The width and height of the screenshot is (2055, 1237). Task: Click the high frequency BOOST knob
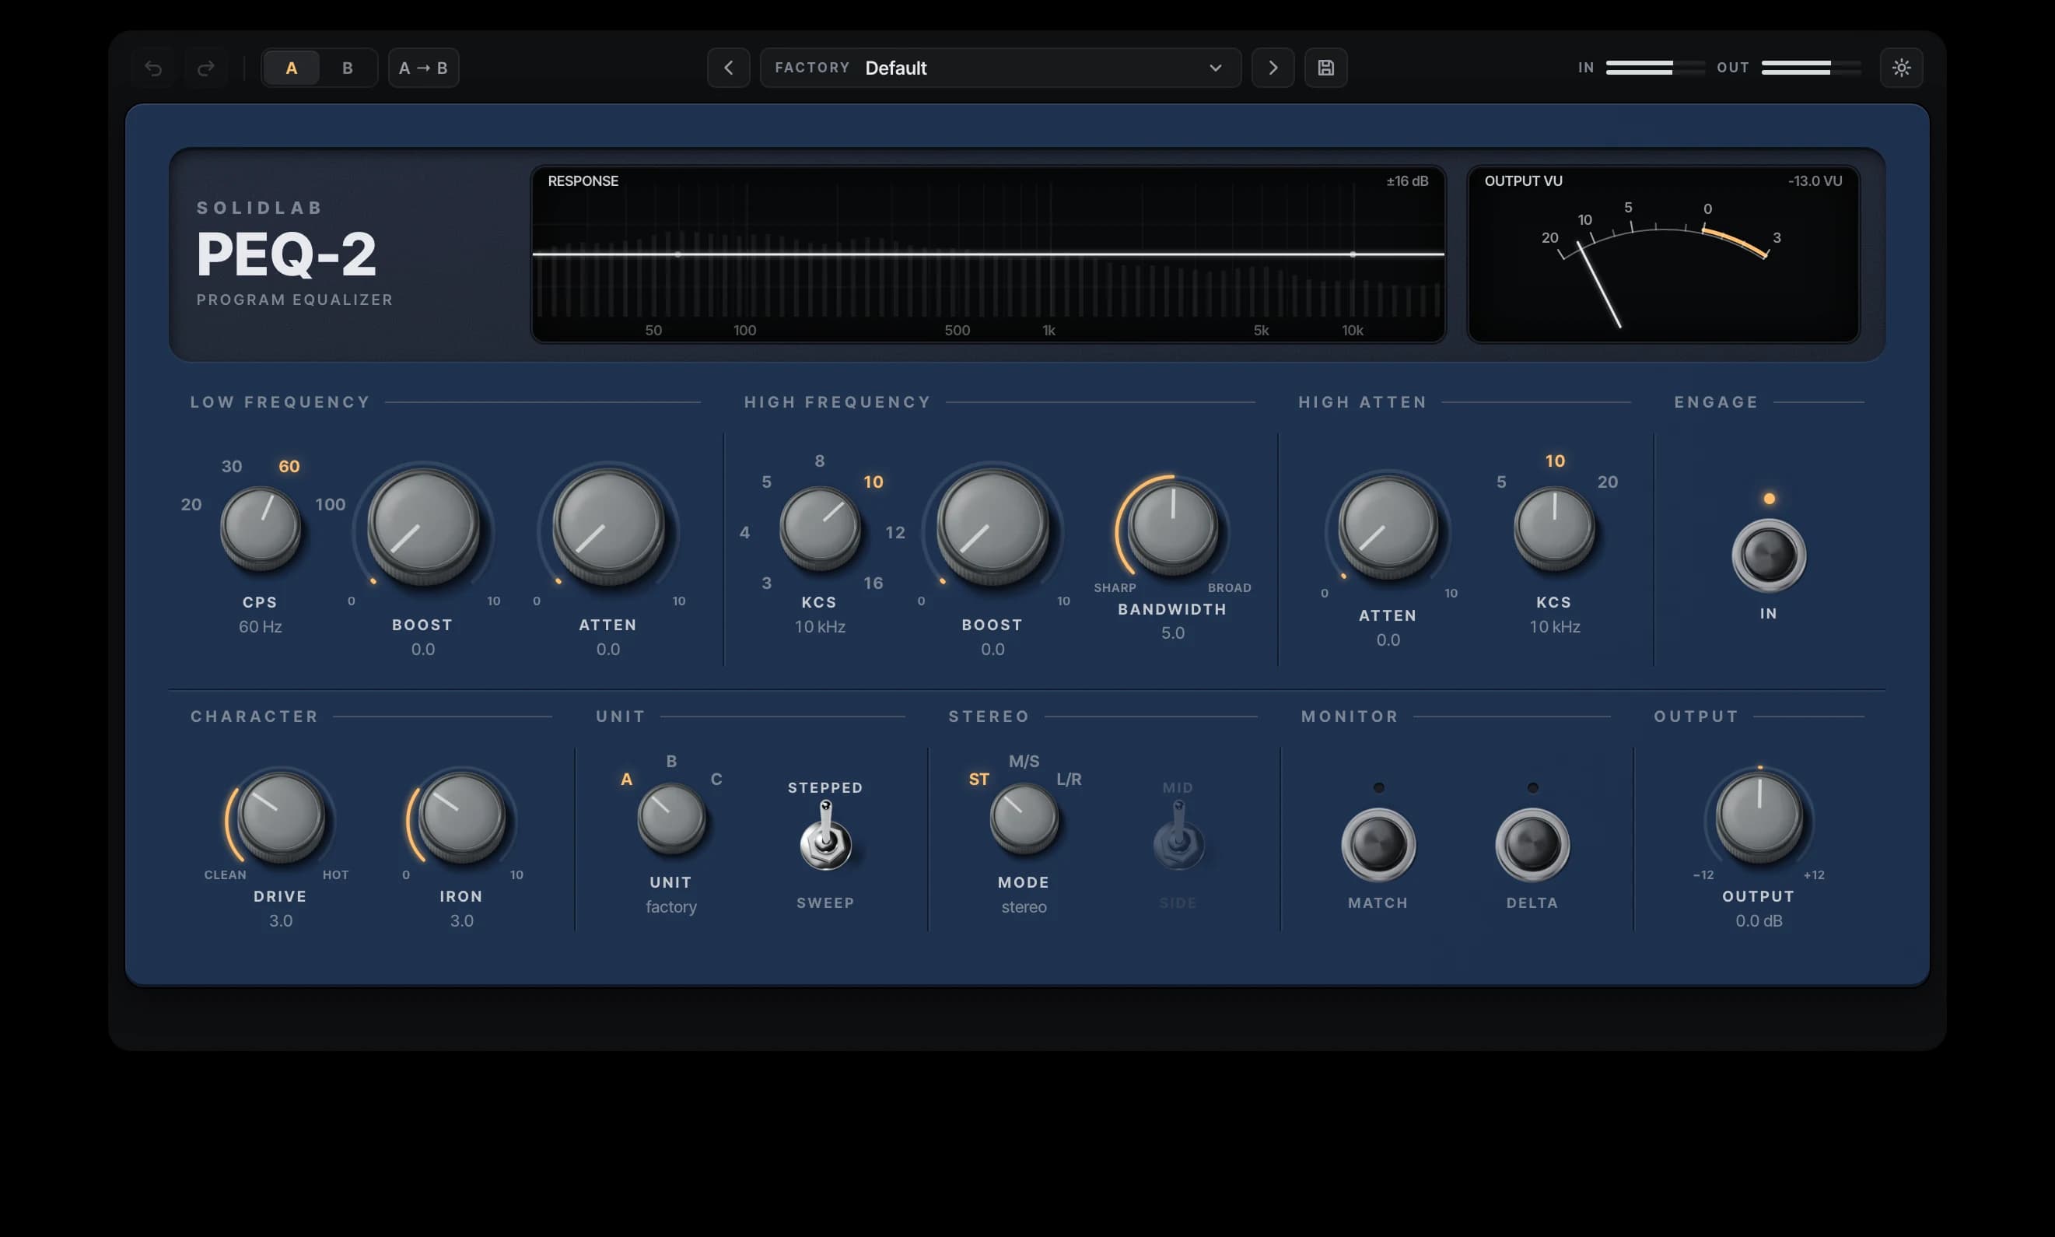(992, 524)
